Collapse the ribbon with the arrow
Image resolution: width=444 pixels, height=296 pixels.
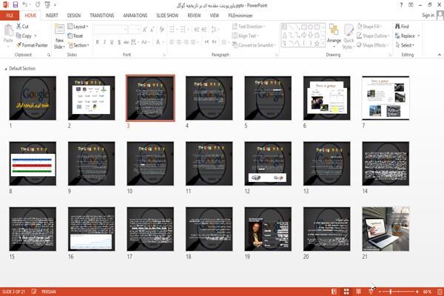coord(439,55)
